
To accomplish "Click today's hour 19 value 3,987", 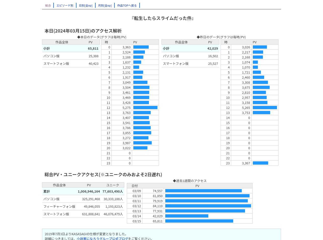I will point(127,143).
